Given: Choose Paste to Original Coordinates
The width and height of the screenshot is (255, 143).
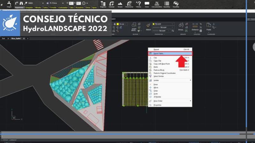Looking at the screenshot, I should [x=170, y=73].
